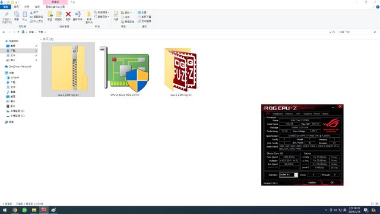Open File Explorer taskbar icon
The height and width of the screenshot is (214, 380).
point(34,210)
